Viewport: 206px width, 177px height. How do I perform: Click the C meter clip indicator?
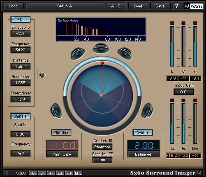point(183,23)
